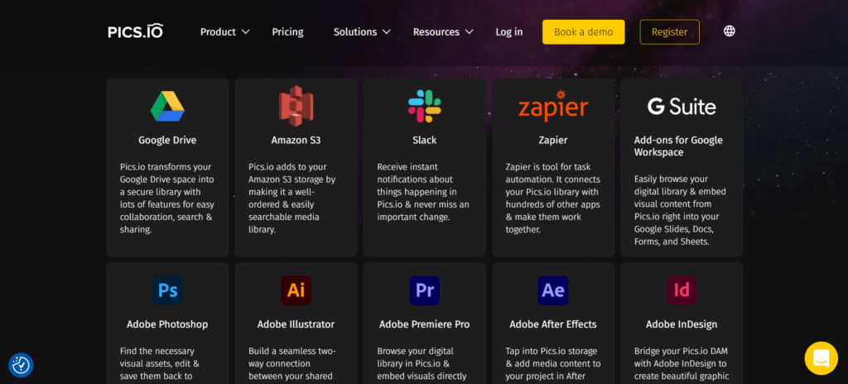
Task: Click the Google Workspace add-ons description
Action: tap(680, 210)
